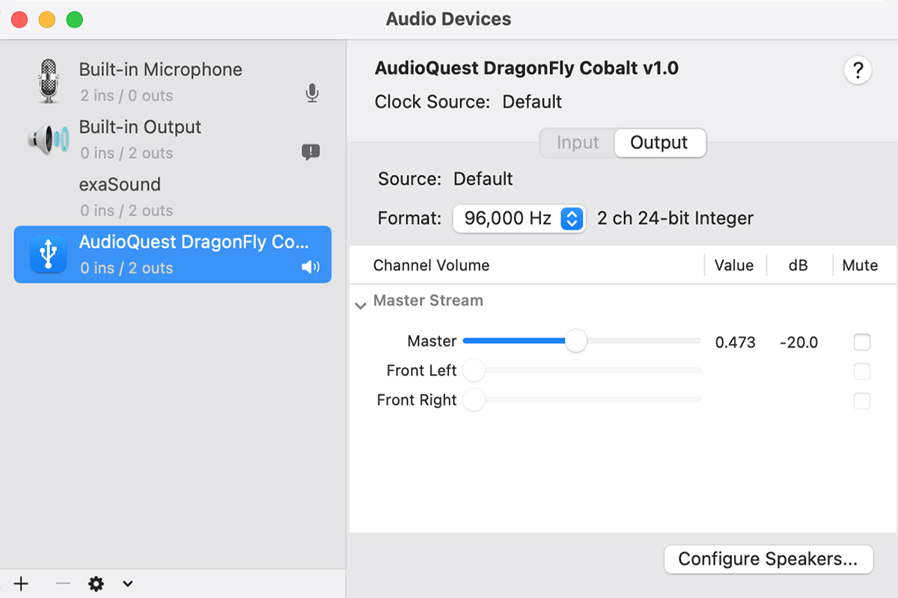
Task: Click the "2 ch 24-bit Integer" format text
Action: pyautogui.click(x=675, y=218)
